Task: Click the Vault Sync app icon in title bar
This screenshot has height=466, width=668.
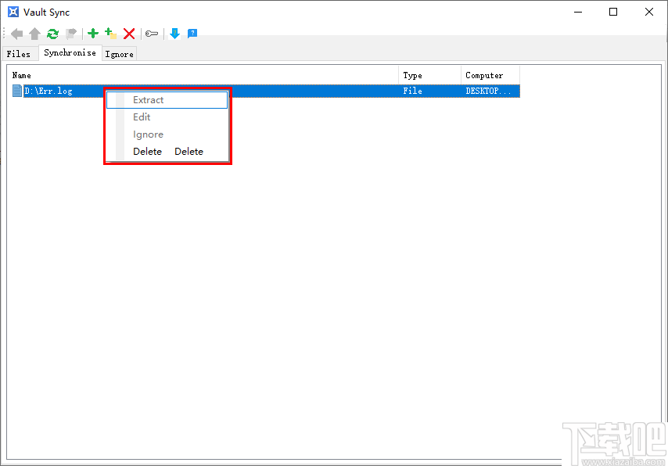Action: [13, 12]
